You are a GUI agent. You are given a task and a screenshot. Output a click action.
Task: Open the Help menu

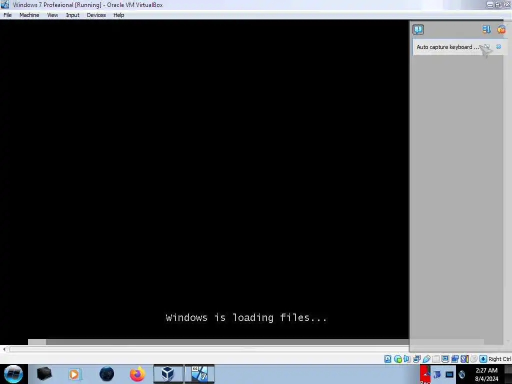[x=119, y=15]
